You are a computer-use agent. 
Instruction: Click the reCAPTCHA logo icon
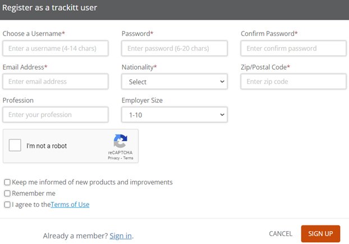(120, 141)
